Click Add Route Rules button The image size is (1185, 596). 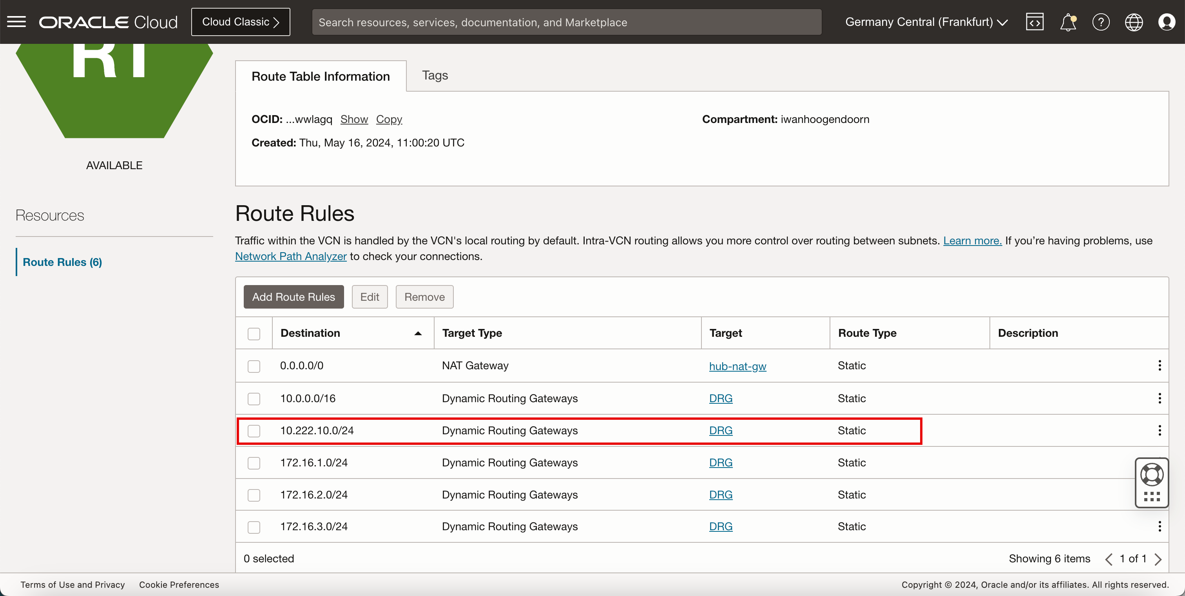pos(294,296)
